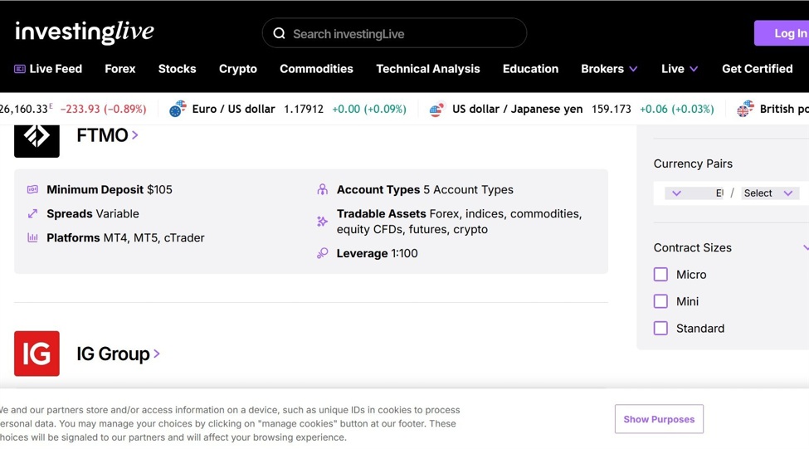The height and width of the screenshot is (449, 809).
Task: Click the investingLive logo
Action: (85, 32)
